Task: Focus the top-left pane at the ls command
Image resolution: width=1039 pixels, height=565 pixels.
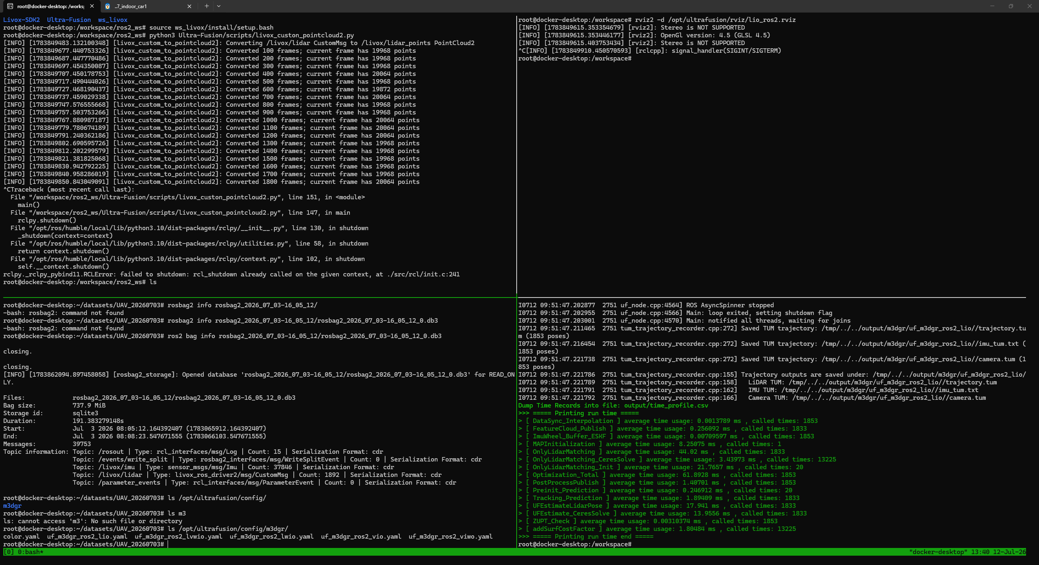Action: [x=153, y=282]
